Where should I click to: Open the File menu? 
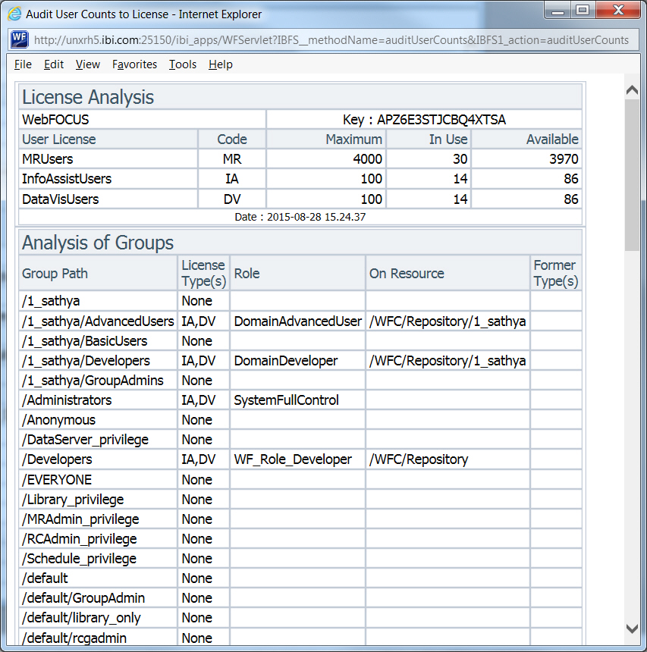click(23, 64)
